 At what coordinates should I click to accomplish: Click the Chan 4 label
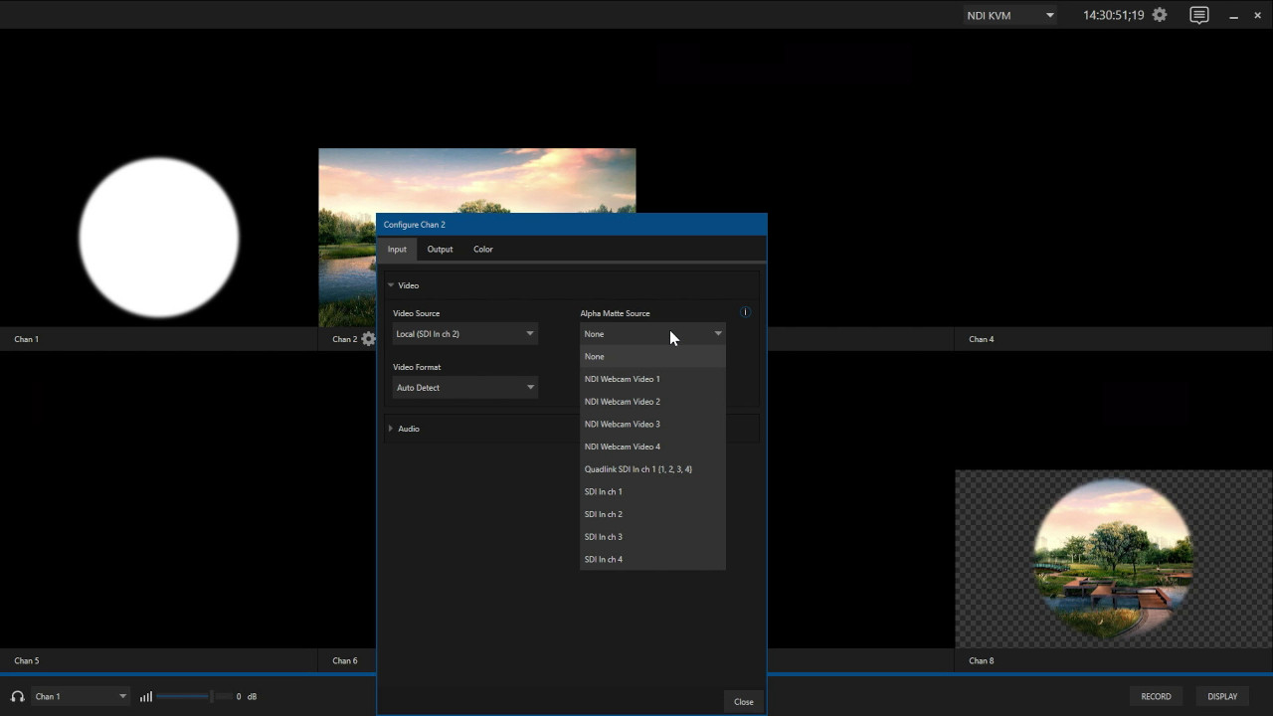[x=982, y=339]
